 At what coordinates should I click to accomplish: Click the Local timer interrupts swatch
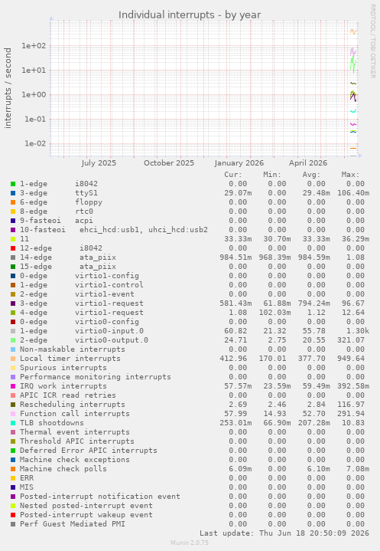coord(13,359)
